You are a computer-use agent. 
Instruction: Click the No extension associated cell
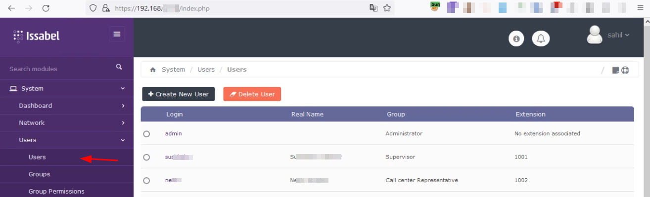click(547, 133)
